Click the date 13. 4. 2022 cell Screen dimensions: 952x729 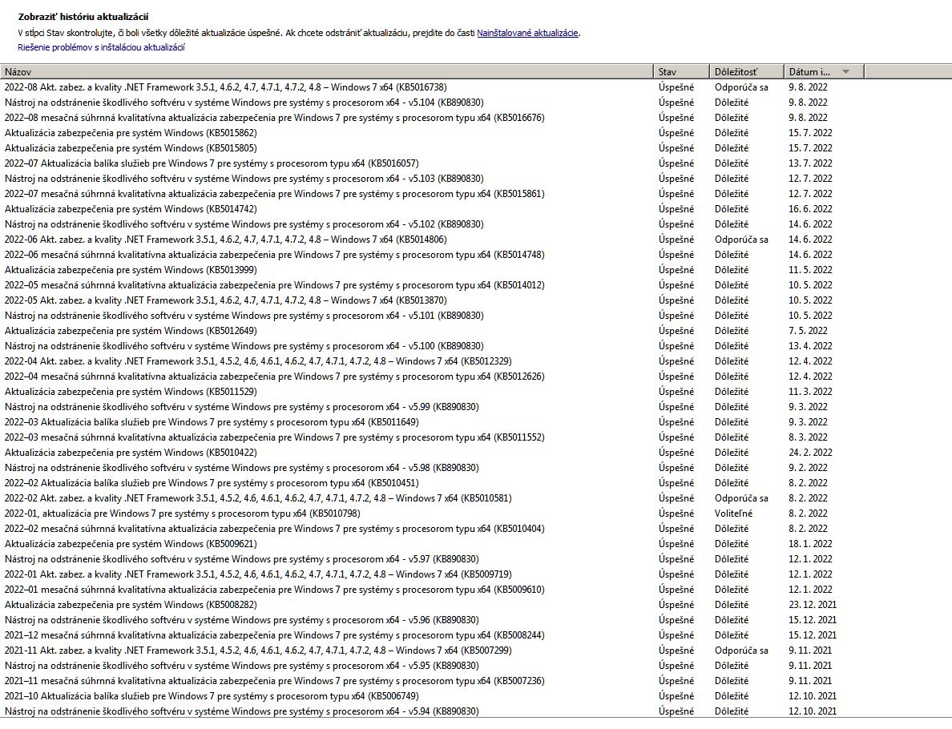point(810,346)
